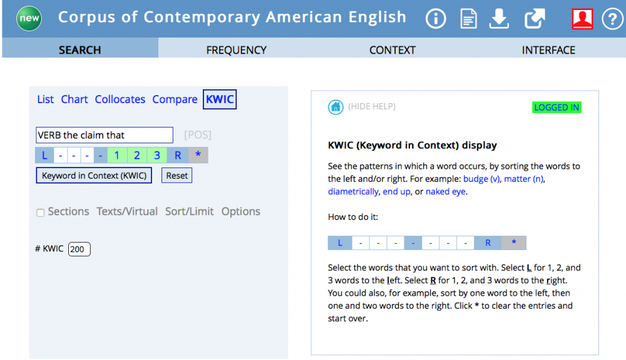The height and width of the screenshot is (360, 626).
Task: Open the 'budge (v)' example link
Action: click(x=481, y=179)
